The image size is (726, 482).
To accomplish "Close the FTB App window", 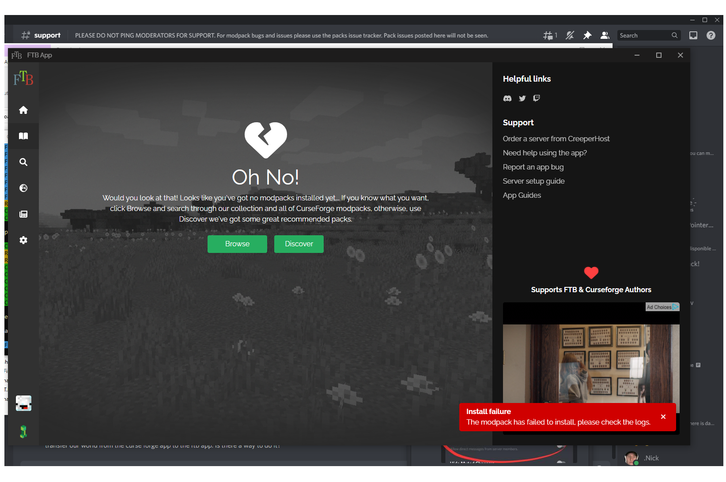I will point(681,55).
